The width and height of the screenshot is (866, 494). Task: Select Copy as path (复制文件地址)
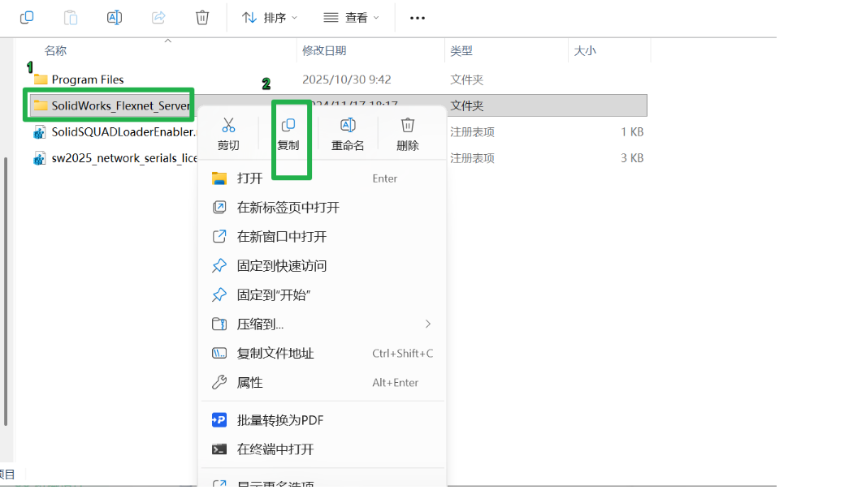coord(323,354)
